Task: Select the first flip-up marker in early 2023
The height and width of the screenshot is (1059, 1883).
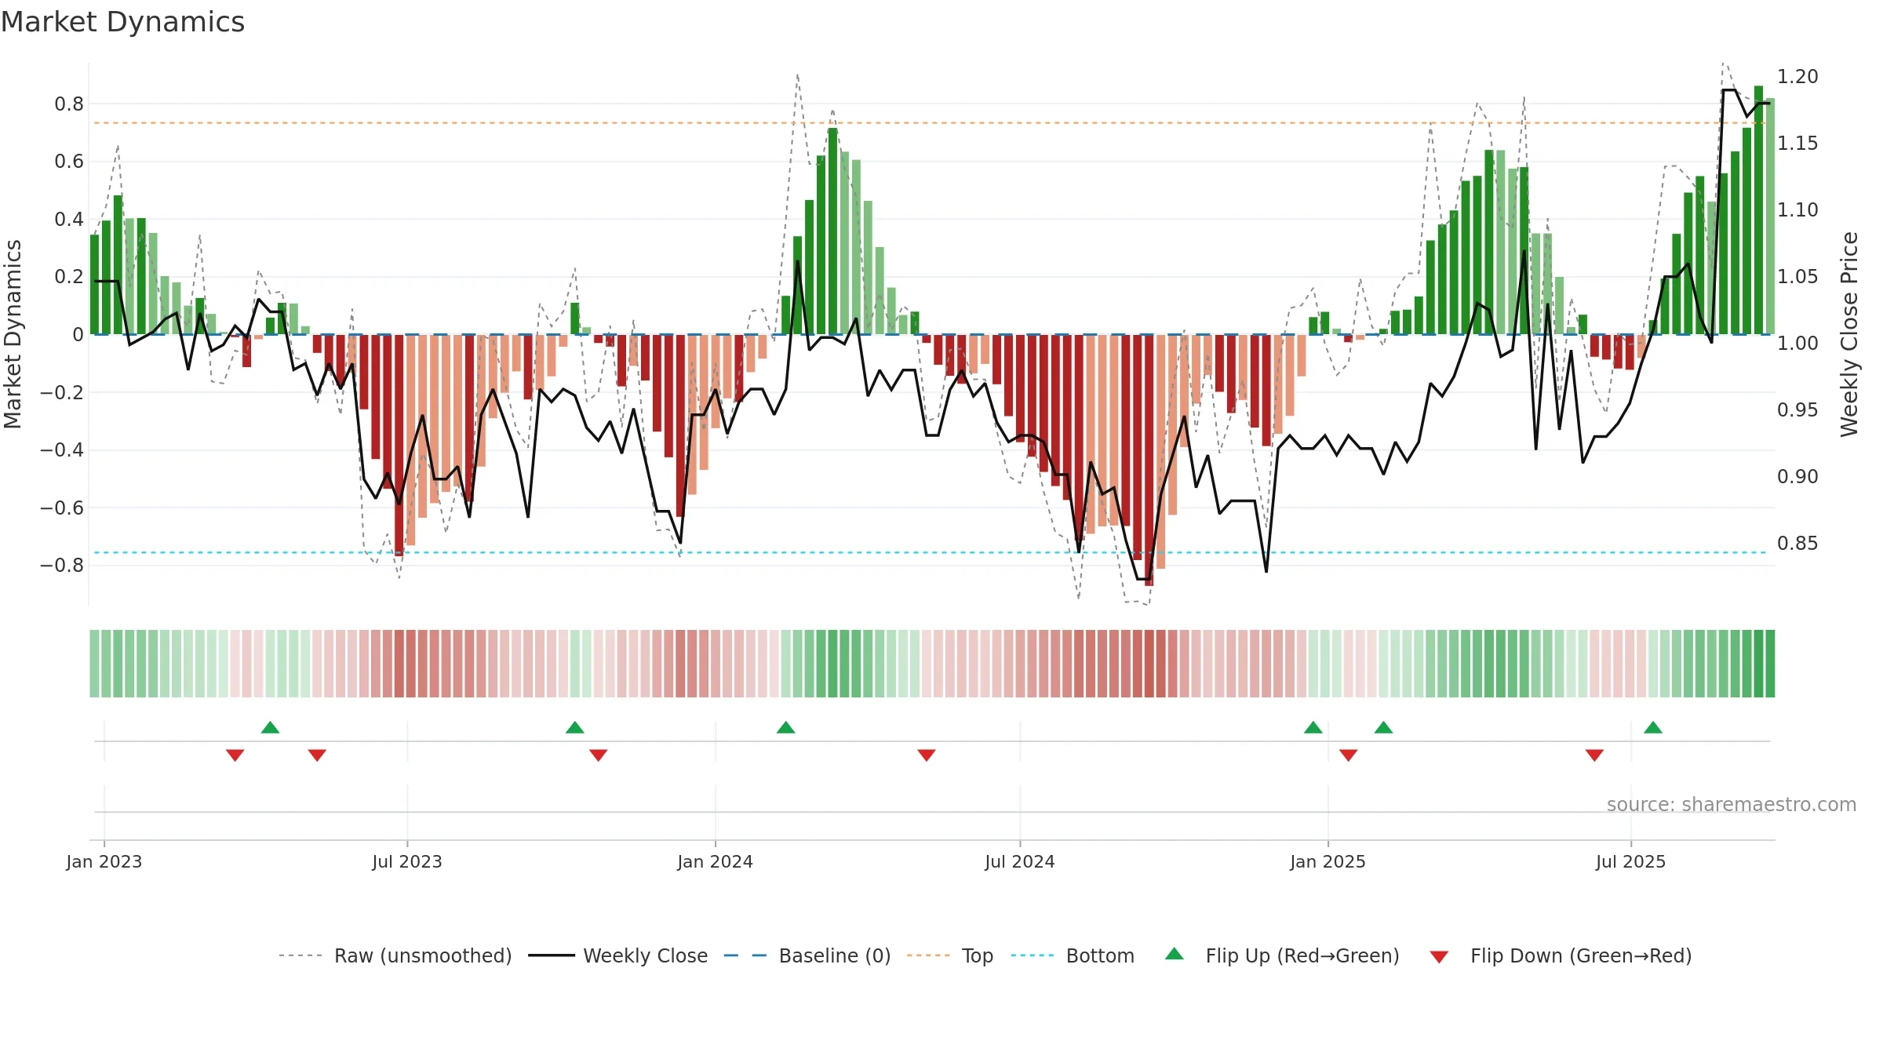Action: 270,727
